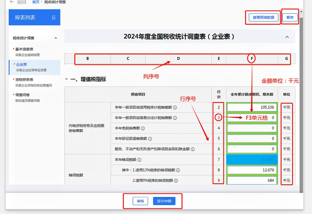This screenshot has height=214, width=312.
Task: Show info icon beside 本年即征即退销售额
Action: point(150,139)
